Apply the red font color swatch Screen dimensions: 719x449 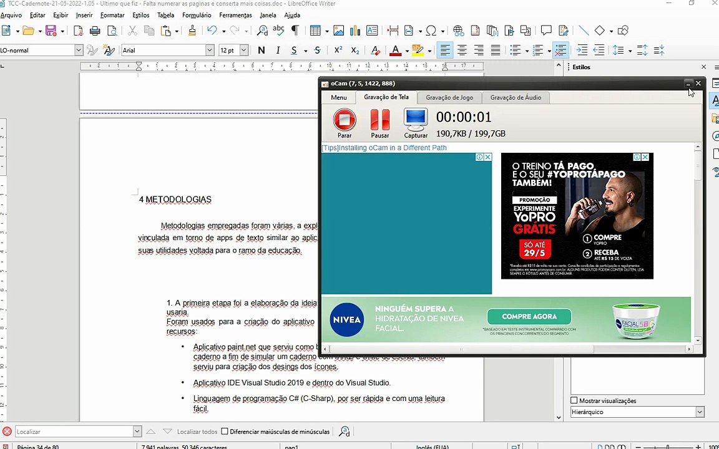(395, 51)
